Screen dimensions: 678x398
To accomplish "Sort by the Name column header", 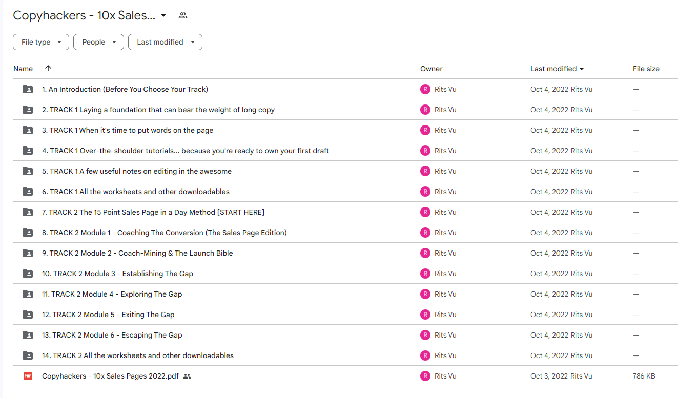I will (x=23, y=69).
